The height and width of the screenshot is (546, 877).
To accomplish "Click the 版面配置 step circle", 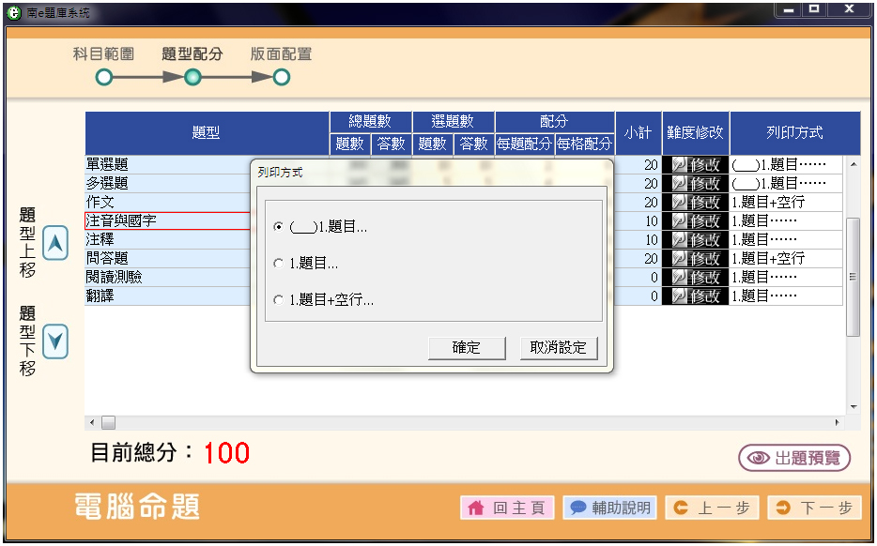I will point(281,77).
